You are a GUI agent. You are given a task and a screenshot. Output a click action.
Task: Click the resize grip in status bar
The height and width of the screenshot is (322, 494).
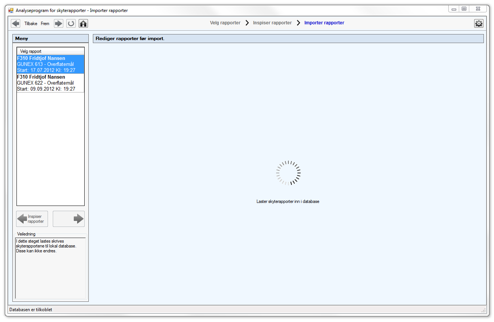(484, 310)
